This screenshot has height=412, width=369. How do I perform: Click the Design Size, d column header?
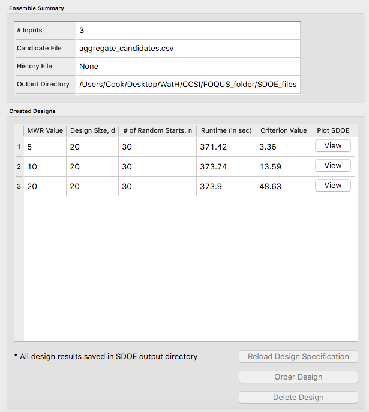click(x=92, y=130)
